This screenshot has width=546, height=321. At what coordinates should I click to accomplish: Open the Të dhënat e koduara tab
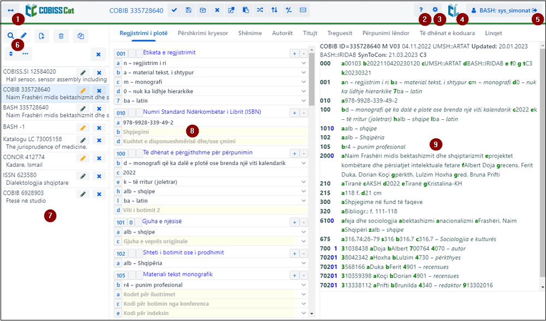click(x=447, y=33)
